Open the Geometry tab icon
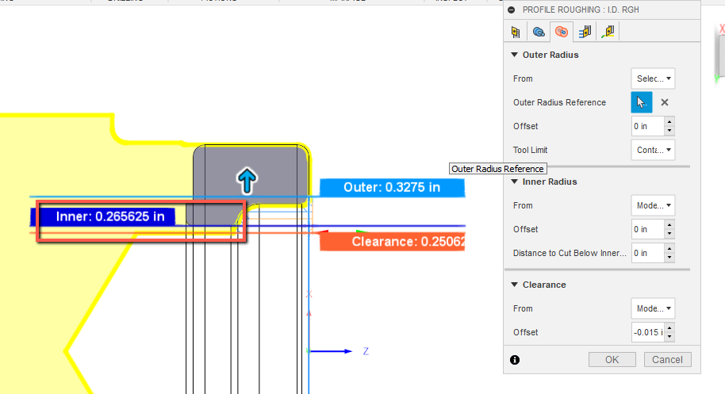Viewport: 725px width, 394px height. coord(539,32)
